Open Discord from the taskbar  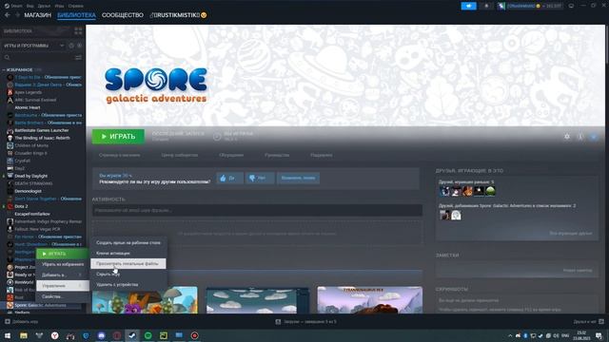[102, 335]
